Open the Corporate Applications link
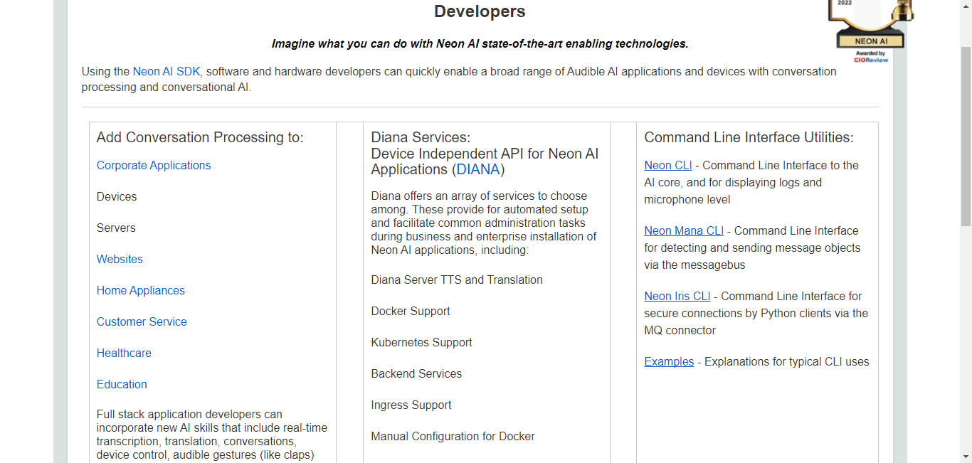The height and width of the screenshot is (463, 972). (154, 165)
